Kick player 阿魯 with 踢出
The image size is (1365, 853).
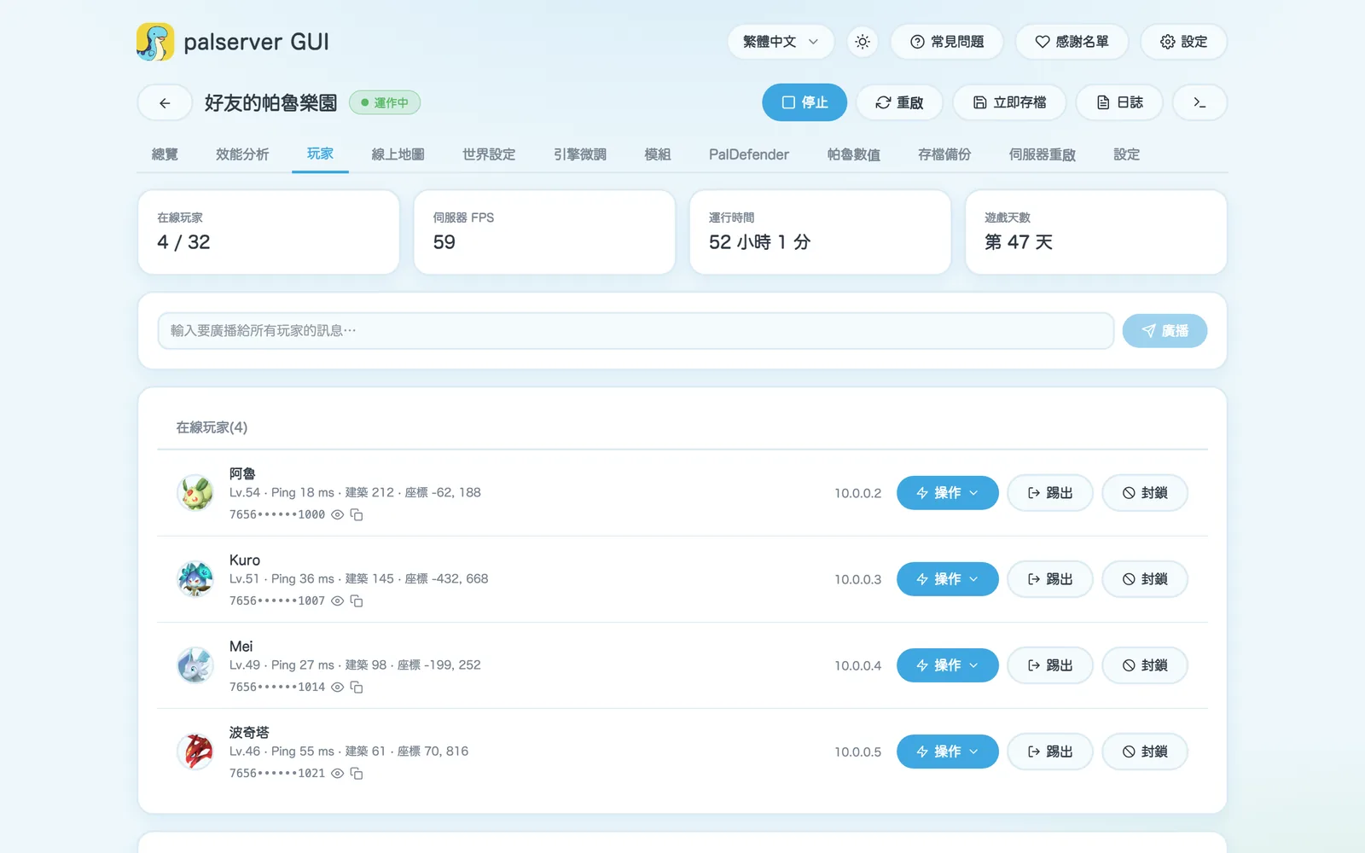1050,493
